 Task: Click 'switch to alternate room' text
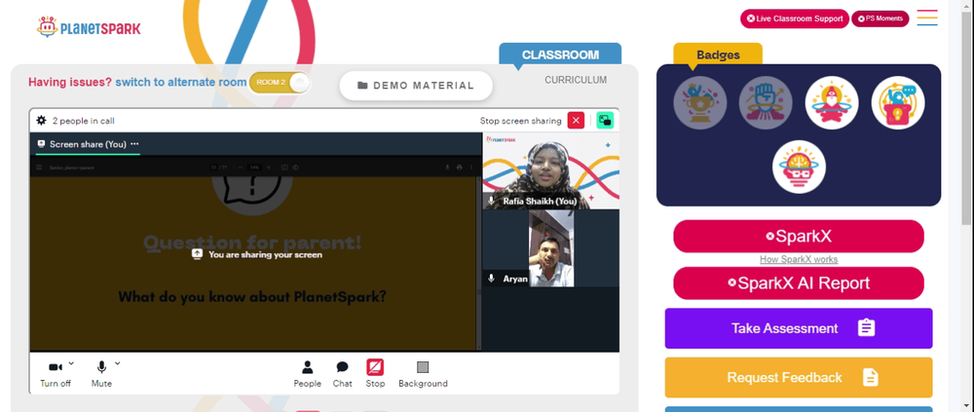(x=181, y=82)
